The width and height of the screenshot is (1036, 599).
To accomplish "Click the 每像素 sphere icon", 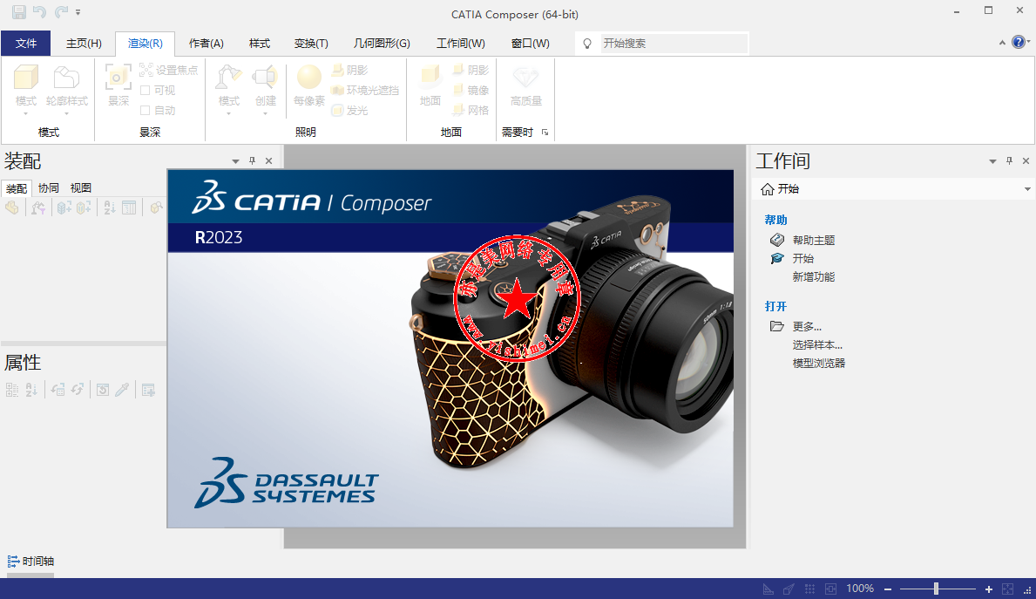I will click(309, 77).
